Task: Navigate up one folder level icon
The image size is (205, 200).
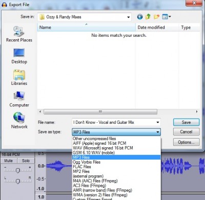Action: 148,17
